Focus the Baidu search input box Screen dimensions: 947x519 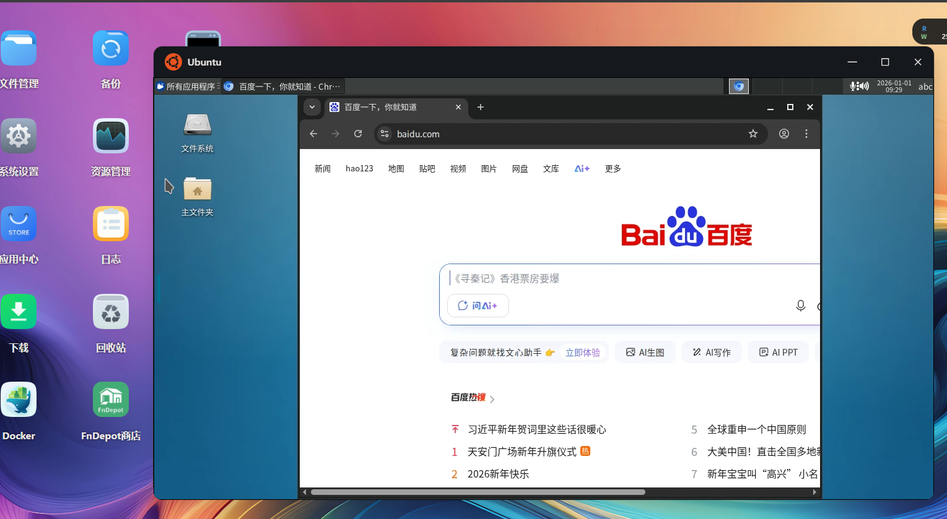click(x=619, y=279)
